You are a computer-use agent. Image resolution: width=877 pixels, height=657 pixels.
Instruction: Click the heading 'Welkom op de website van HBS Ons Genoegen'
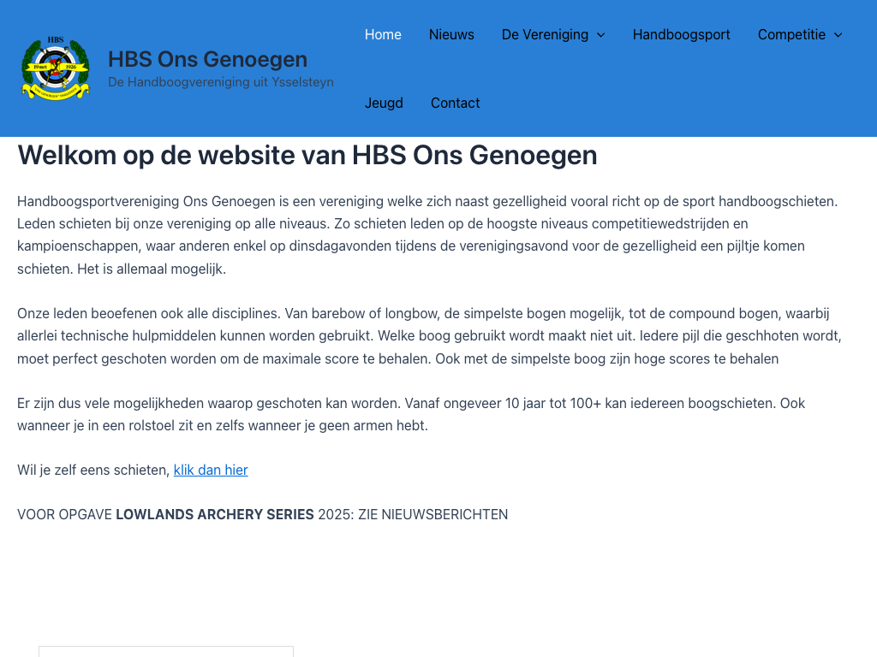pos(307,156)
